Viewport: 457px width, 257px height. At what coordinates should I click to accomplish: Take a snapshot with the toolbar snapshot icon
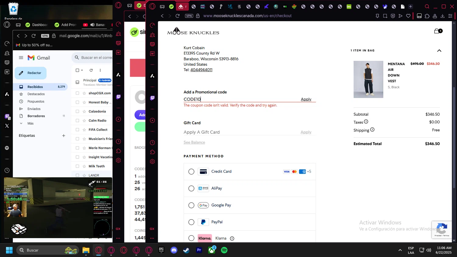coord(385,16)
